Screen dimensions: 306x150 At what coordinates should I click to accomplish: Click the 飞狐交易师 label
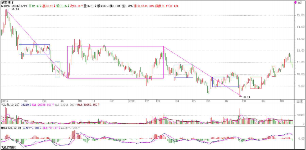coord(8,147)
